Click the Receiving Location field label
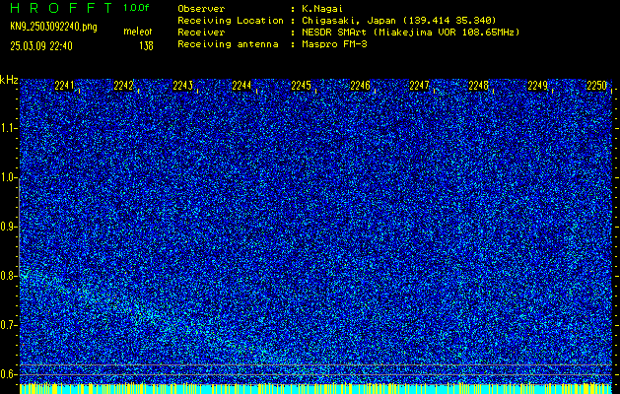This screenshot has height=394, width=620. point(231,21)
